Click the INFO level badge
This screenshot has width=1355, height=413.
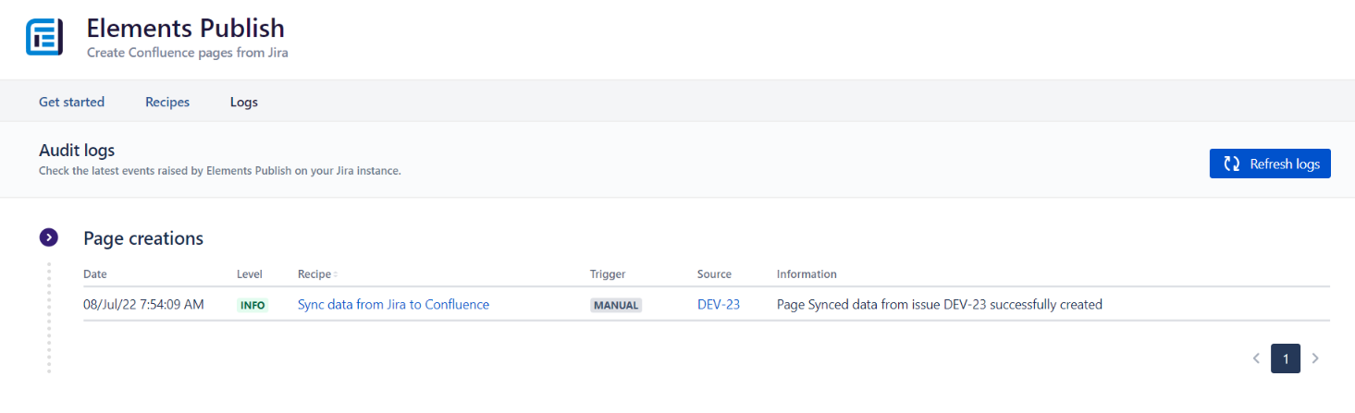click(x=253, y=305)
